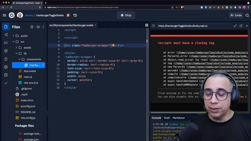Create a new file in Files
This screenshot has height=141, width=251.
[x=32, y=27]
